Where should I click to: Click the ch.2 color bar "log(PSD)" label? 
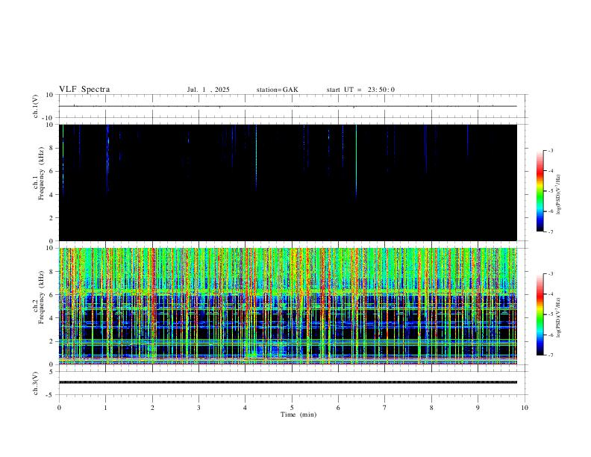click(x=559, y=317)
